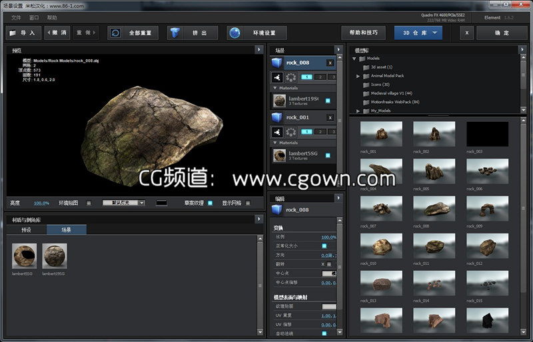Click rock_008's particle replicator node icon
Screen dimensions: 533x342
pyautogui.click(x=277, y=77)
